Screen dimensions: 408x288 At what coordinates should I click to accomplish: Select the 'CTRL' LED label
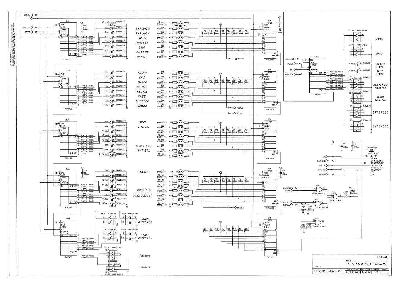[380, 40]
